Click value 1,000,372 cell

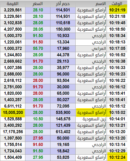pyautogui.click(x=13, y=48)
